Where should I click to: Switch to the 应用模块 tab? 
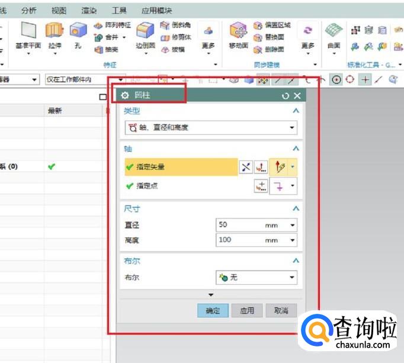156,11
